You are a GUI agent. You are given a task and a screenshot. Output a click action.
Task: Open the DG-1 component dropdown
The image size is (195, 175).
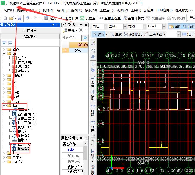pos(164,26)
